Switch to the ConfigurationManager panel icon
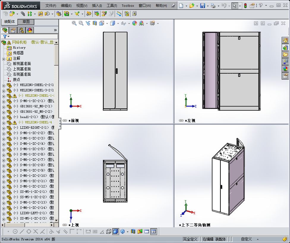Screen dimensions: 290x243 coord(21,30)
